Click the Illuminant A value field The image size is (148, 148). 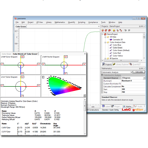tap(133, 81)
